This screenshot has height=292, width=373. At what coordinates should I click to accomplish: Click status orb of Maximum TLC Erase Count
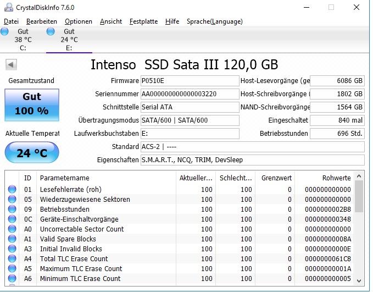(12, 269)
